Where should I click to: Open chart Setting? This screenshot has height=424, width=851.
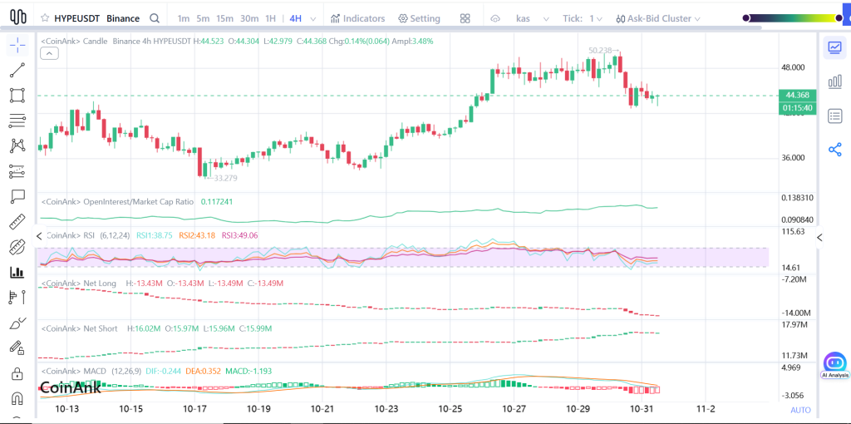coord(419,18)
